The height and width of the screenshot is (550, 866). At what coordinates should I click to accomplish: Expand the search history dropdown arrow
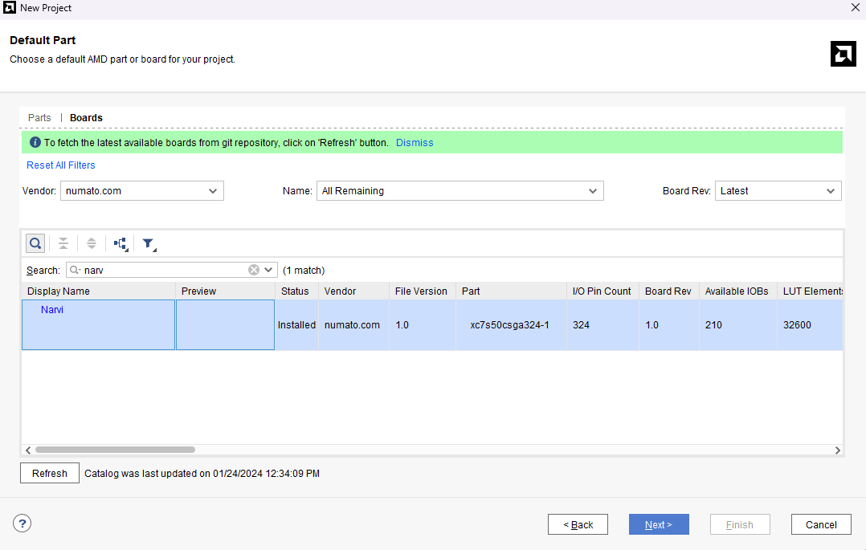click(268, 270)
